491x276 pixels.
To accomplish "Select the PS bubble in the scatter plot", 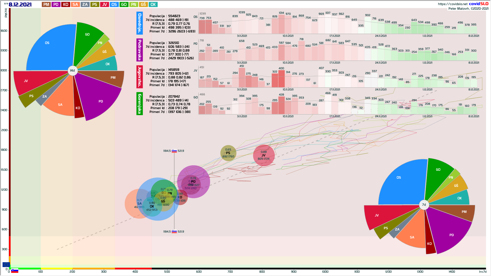I will pos(228,153).
